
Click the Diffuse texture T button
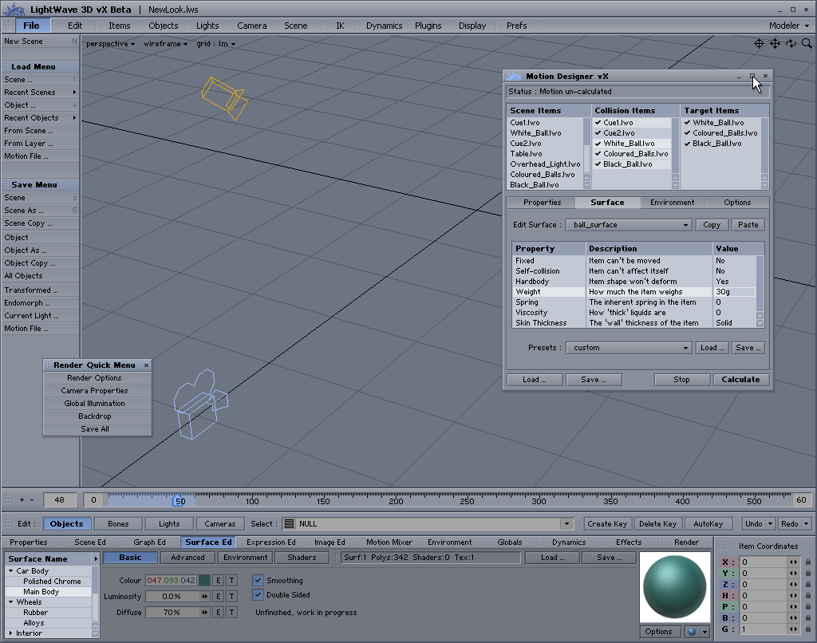pyautogui.click(x=231, y=612)
